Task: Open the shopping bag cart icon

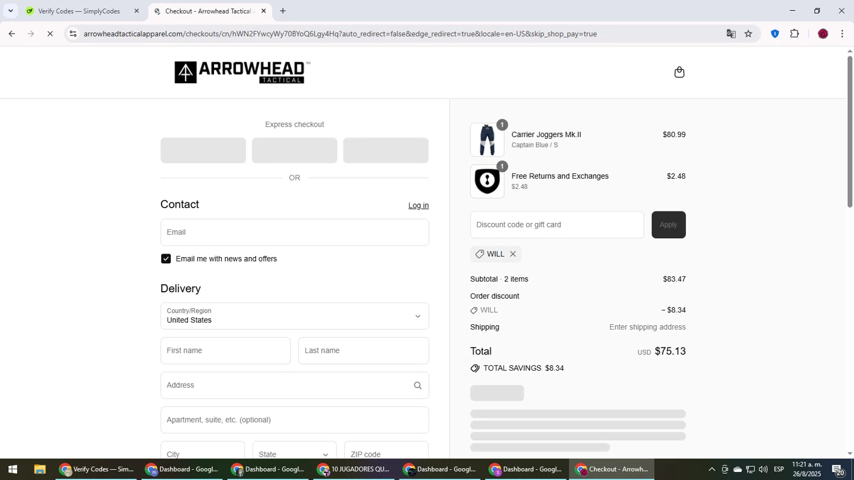Action: pyautogui.click(x=679, y=72)
